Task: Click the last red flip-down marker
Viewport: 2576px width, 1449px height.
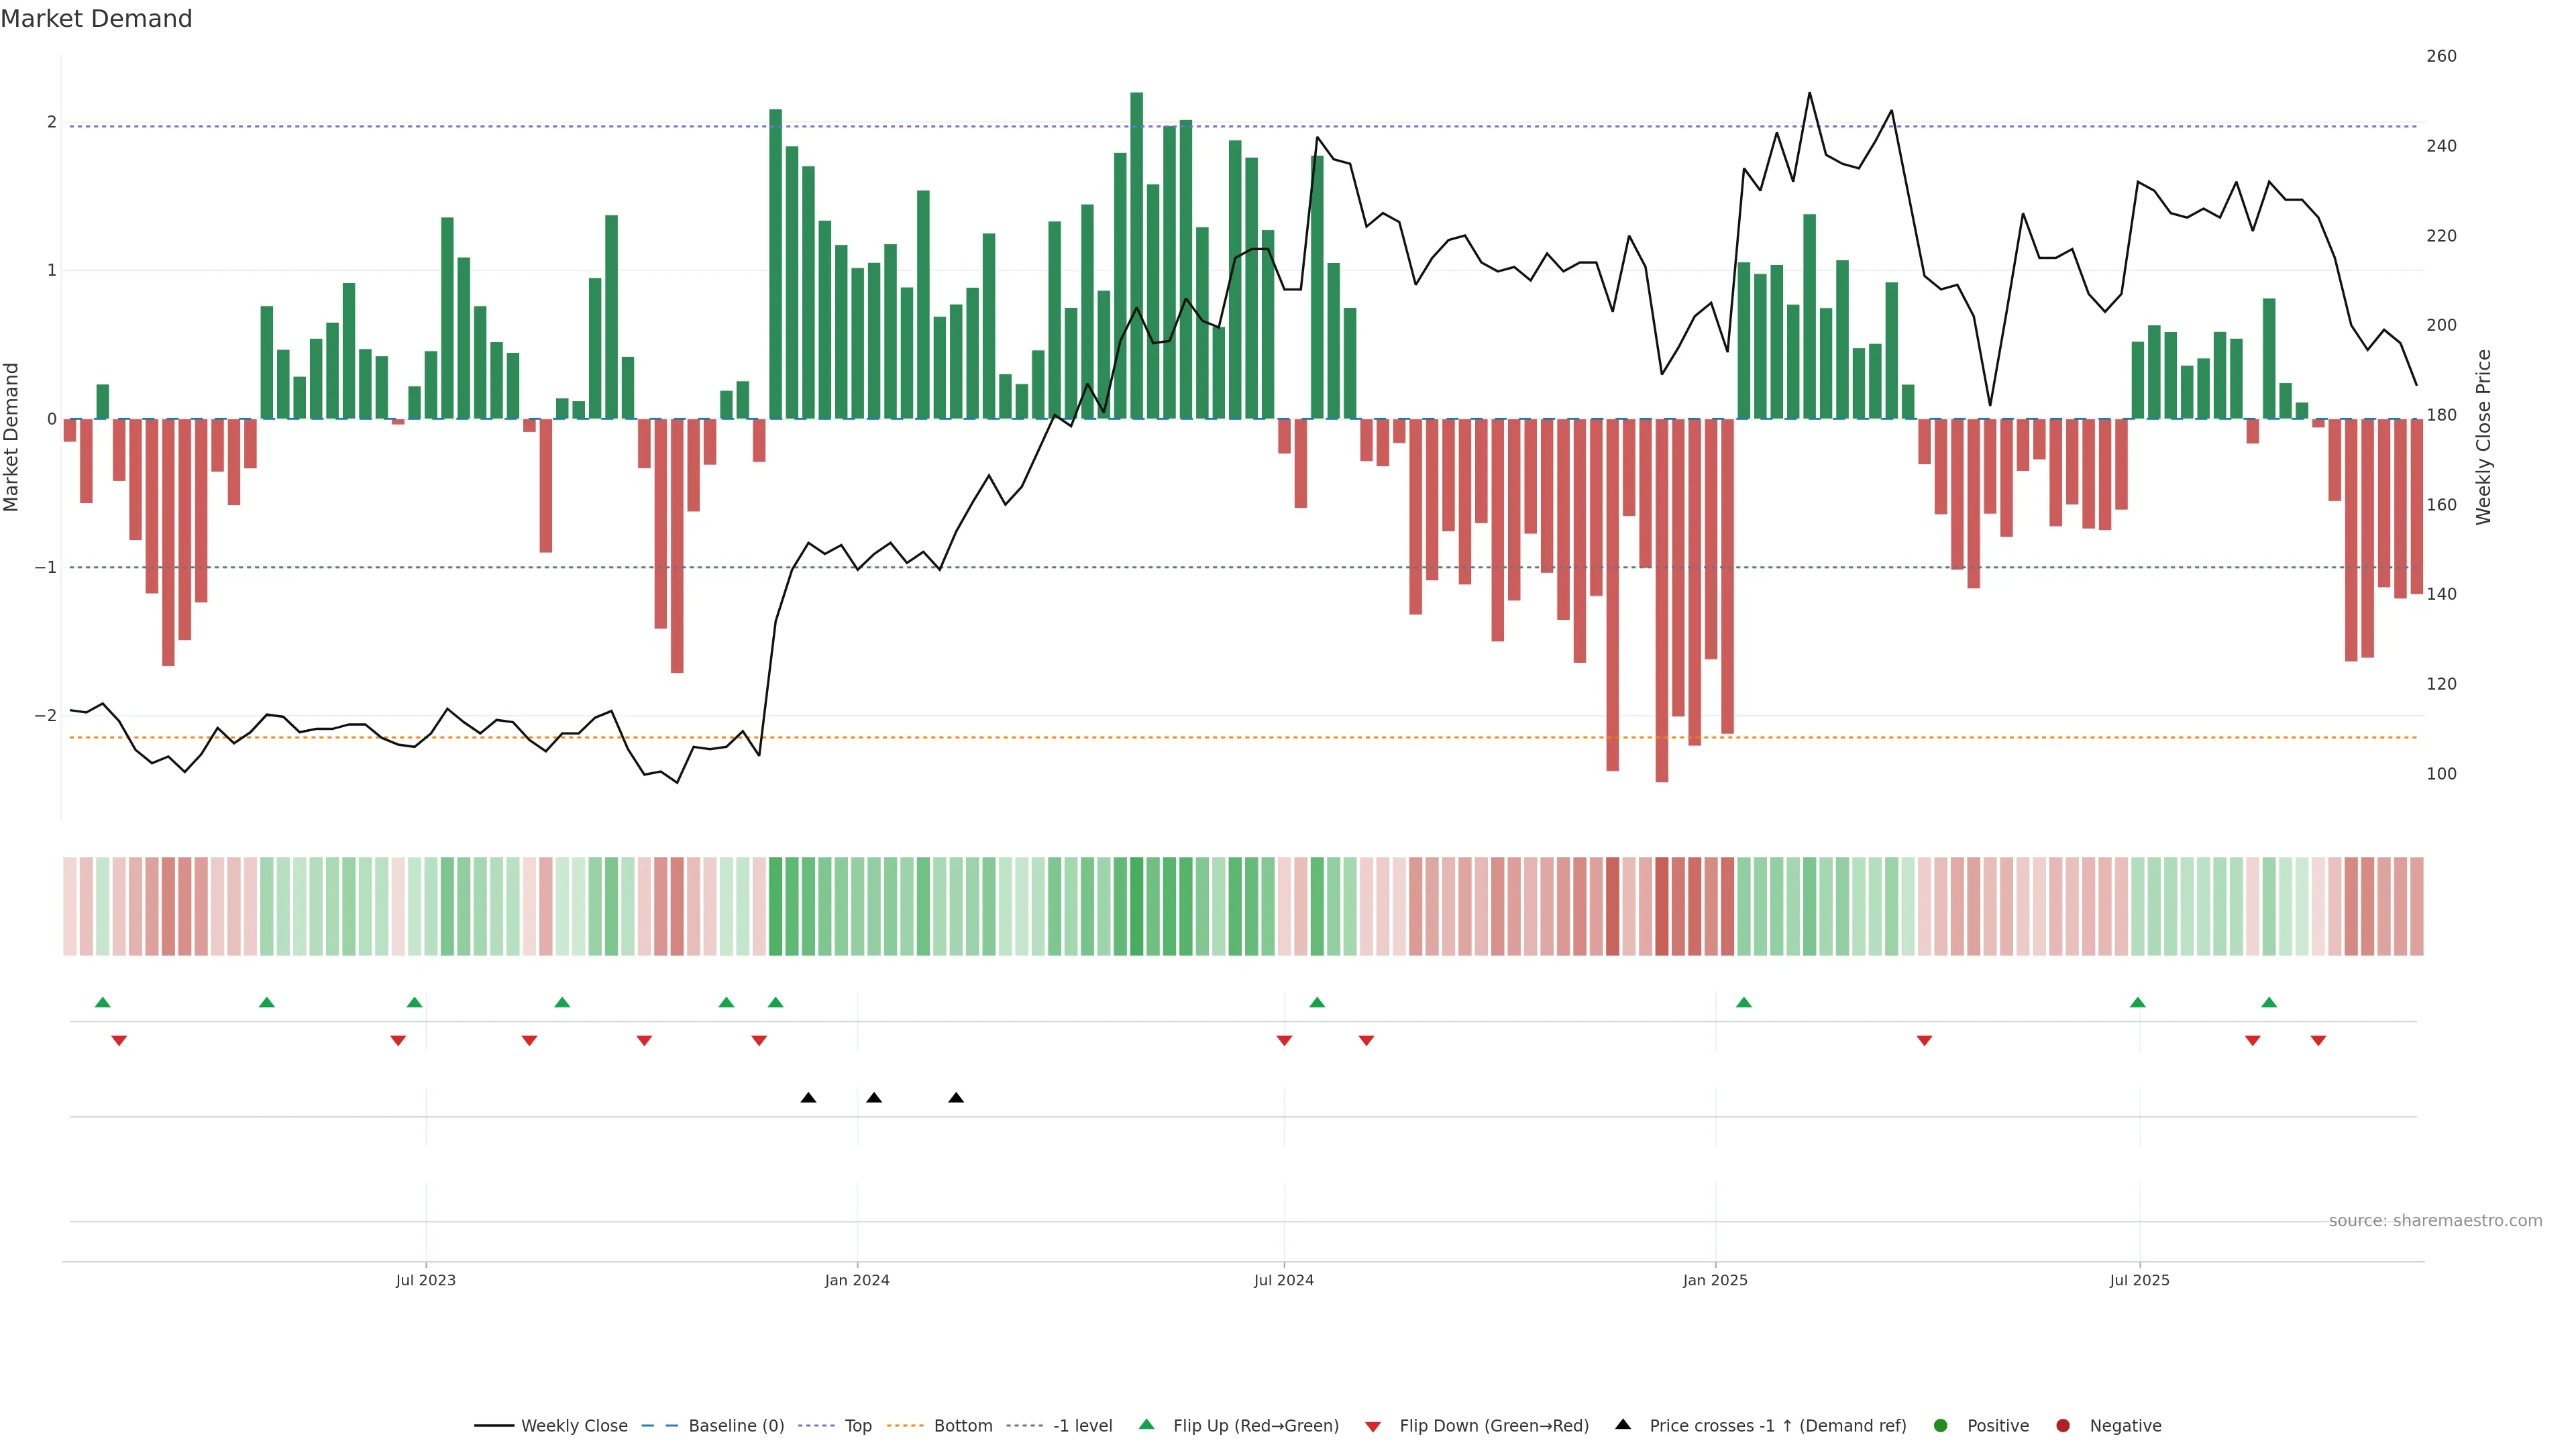Action: [x=2318, y=1041]
